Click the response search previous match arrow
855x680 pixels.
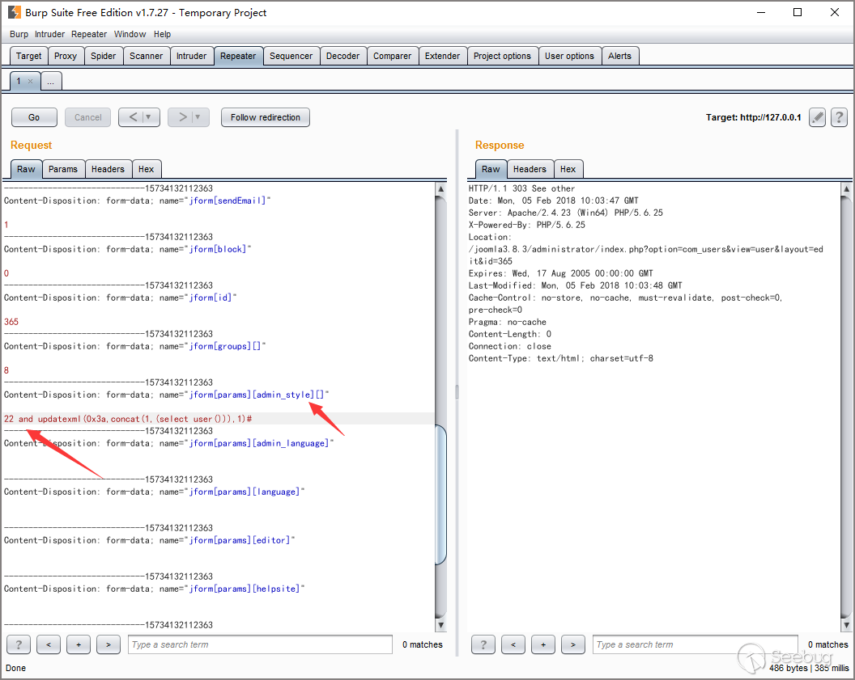513,644
